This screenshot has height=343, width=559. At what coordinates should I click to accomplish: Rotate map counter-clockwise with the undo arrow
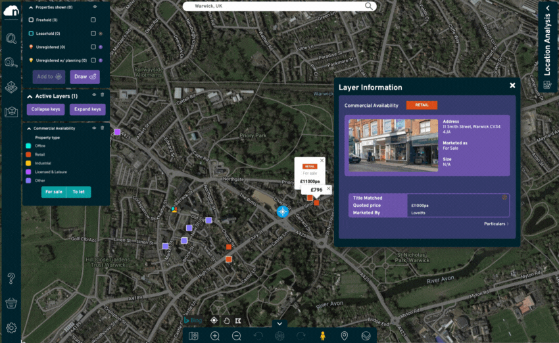pyautogui.click(x=258, y=336)
